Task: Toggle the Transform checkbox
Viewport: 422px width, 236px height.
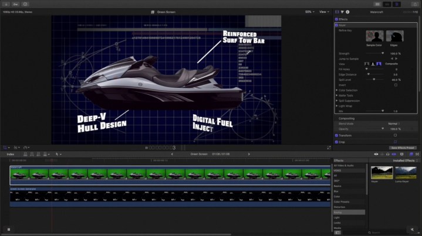Action: click(x=337, y=135)
